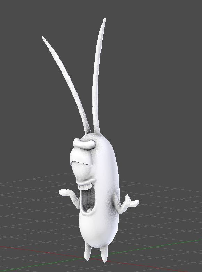Click inside the character's open mouth
The width and height of the screenshot is (202, 272).
[88, 199]
